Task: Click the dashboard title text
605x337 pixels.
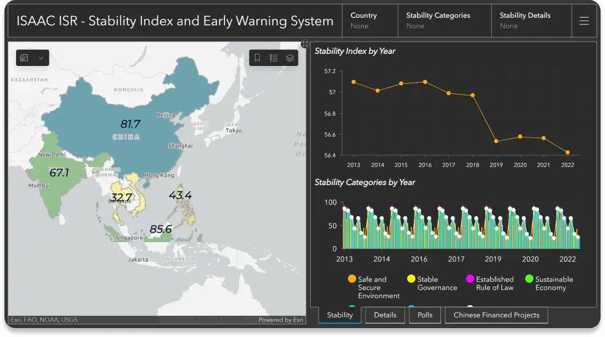Action: click(x=175, y=21)
